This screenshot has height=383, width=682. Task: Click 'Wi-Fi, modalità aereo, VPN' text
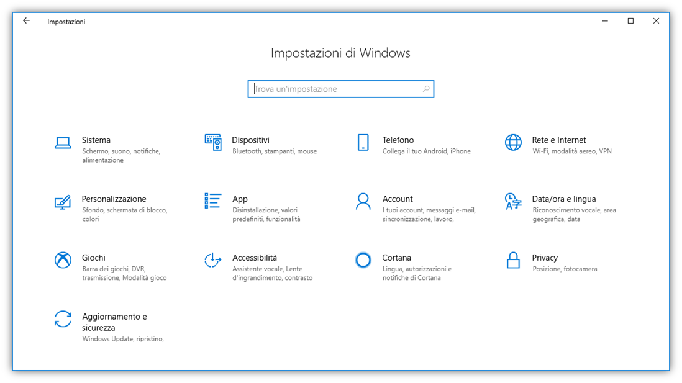click(572, 151)
